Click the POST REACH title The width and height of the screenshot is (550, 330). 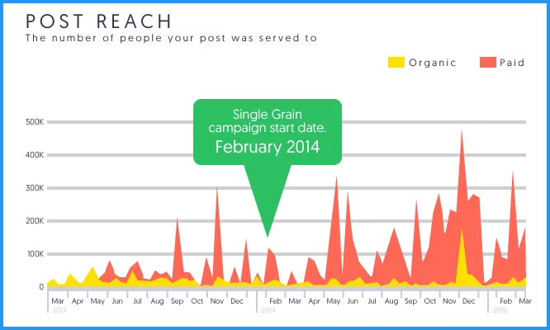98,21
